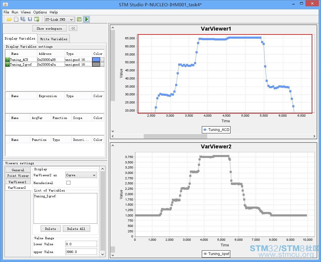The width and height of the screenshot is (321, 262).
Task: Select the Display Variables tab
Action: 20,39
